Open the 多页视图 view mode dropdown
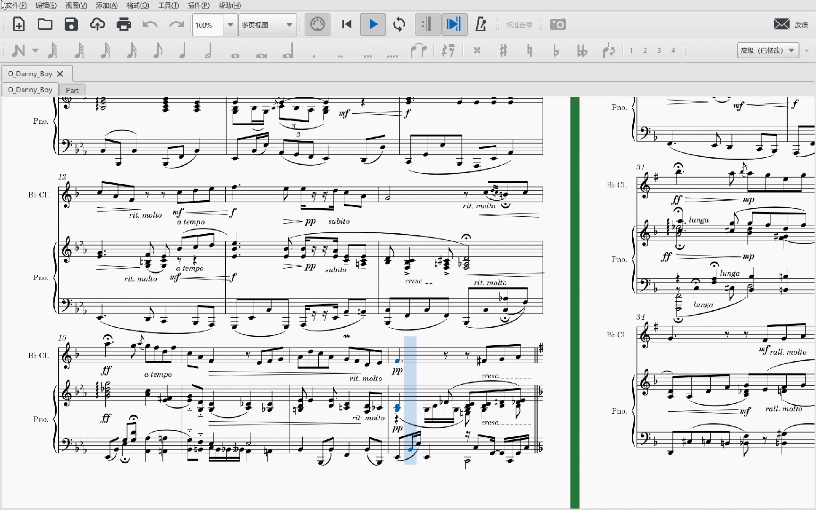The height and width of the screenshot is (510, 816). click(x=268, y=25)
